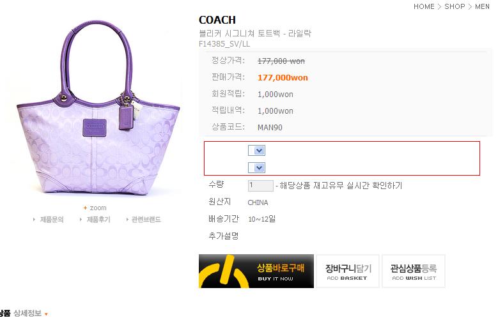Open MEN category in breadcrumb
The height and width of the screenshot is (320, 498).
tap(482, 6)
